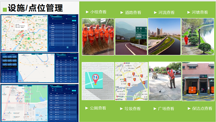Open the 小组查看 link text
The image size is (216, 122).
[98, 12]
